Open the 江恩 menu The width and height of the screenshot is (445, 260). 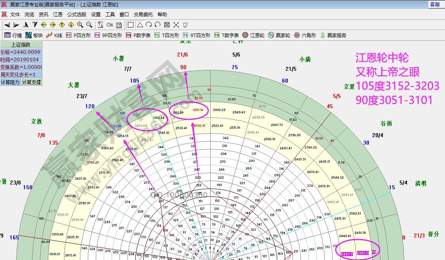pyautogui.click(x=58, y=14)
